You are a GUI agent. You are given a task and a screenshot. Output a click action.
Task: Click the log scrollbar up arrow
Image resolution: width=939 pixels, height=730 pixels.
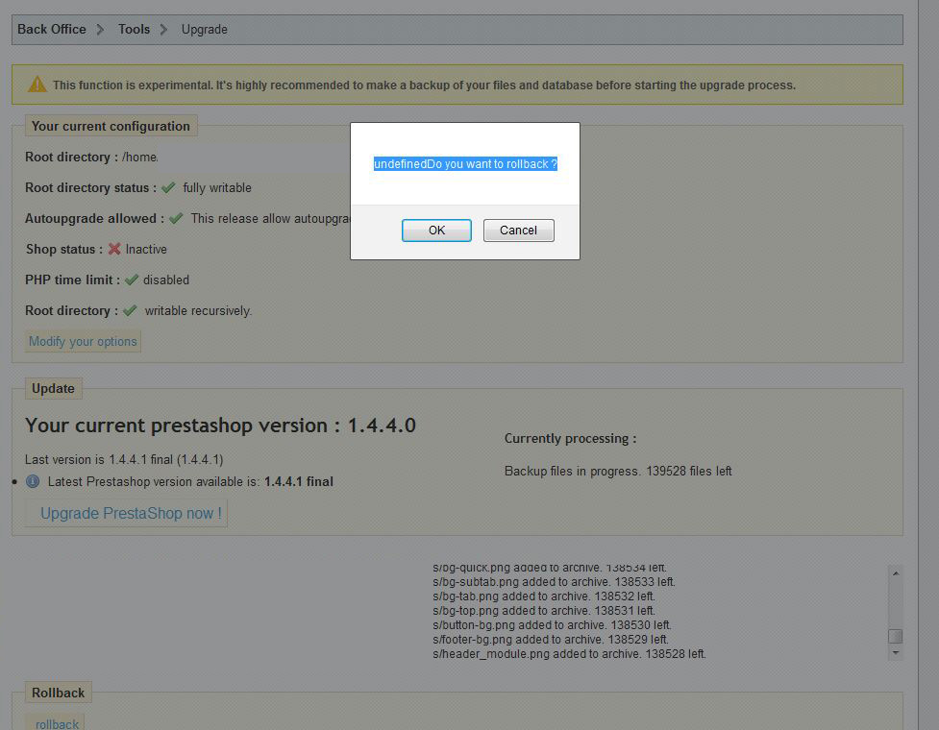point(896,573)
